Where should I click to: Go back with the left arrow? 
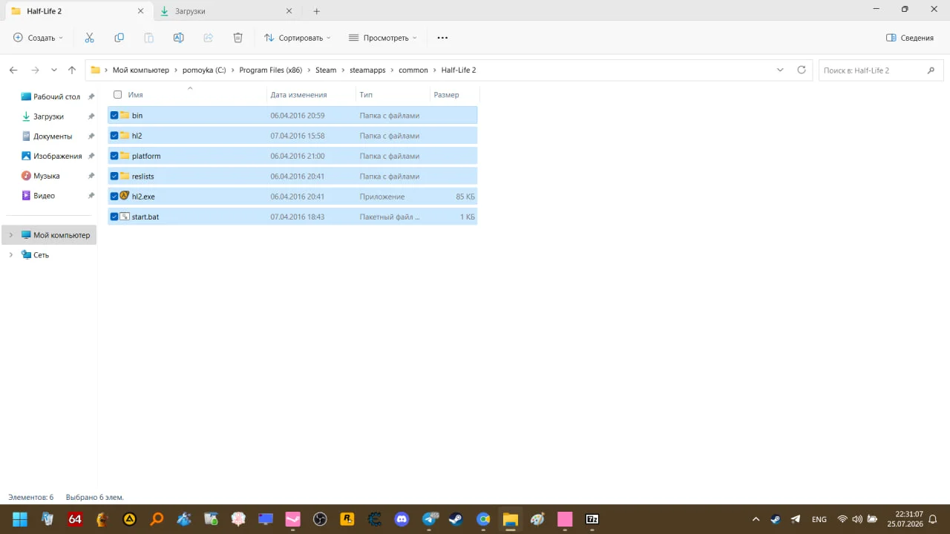pos(13,70)
